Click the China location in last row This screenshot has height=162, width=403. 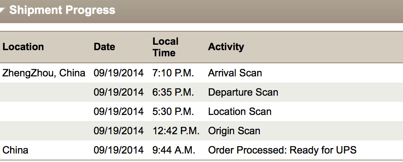pyautogui.click(x=15, y=150)
